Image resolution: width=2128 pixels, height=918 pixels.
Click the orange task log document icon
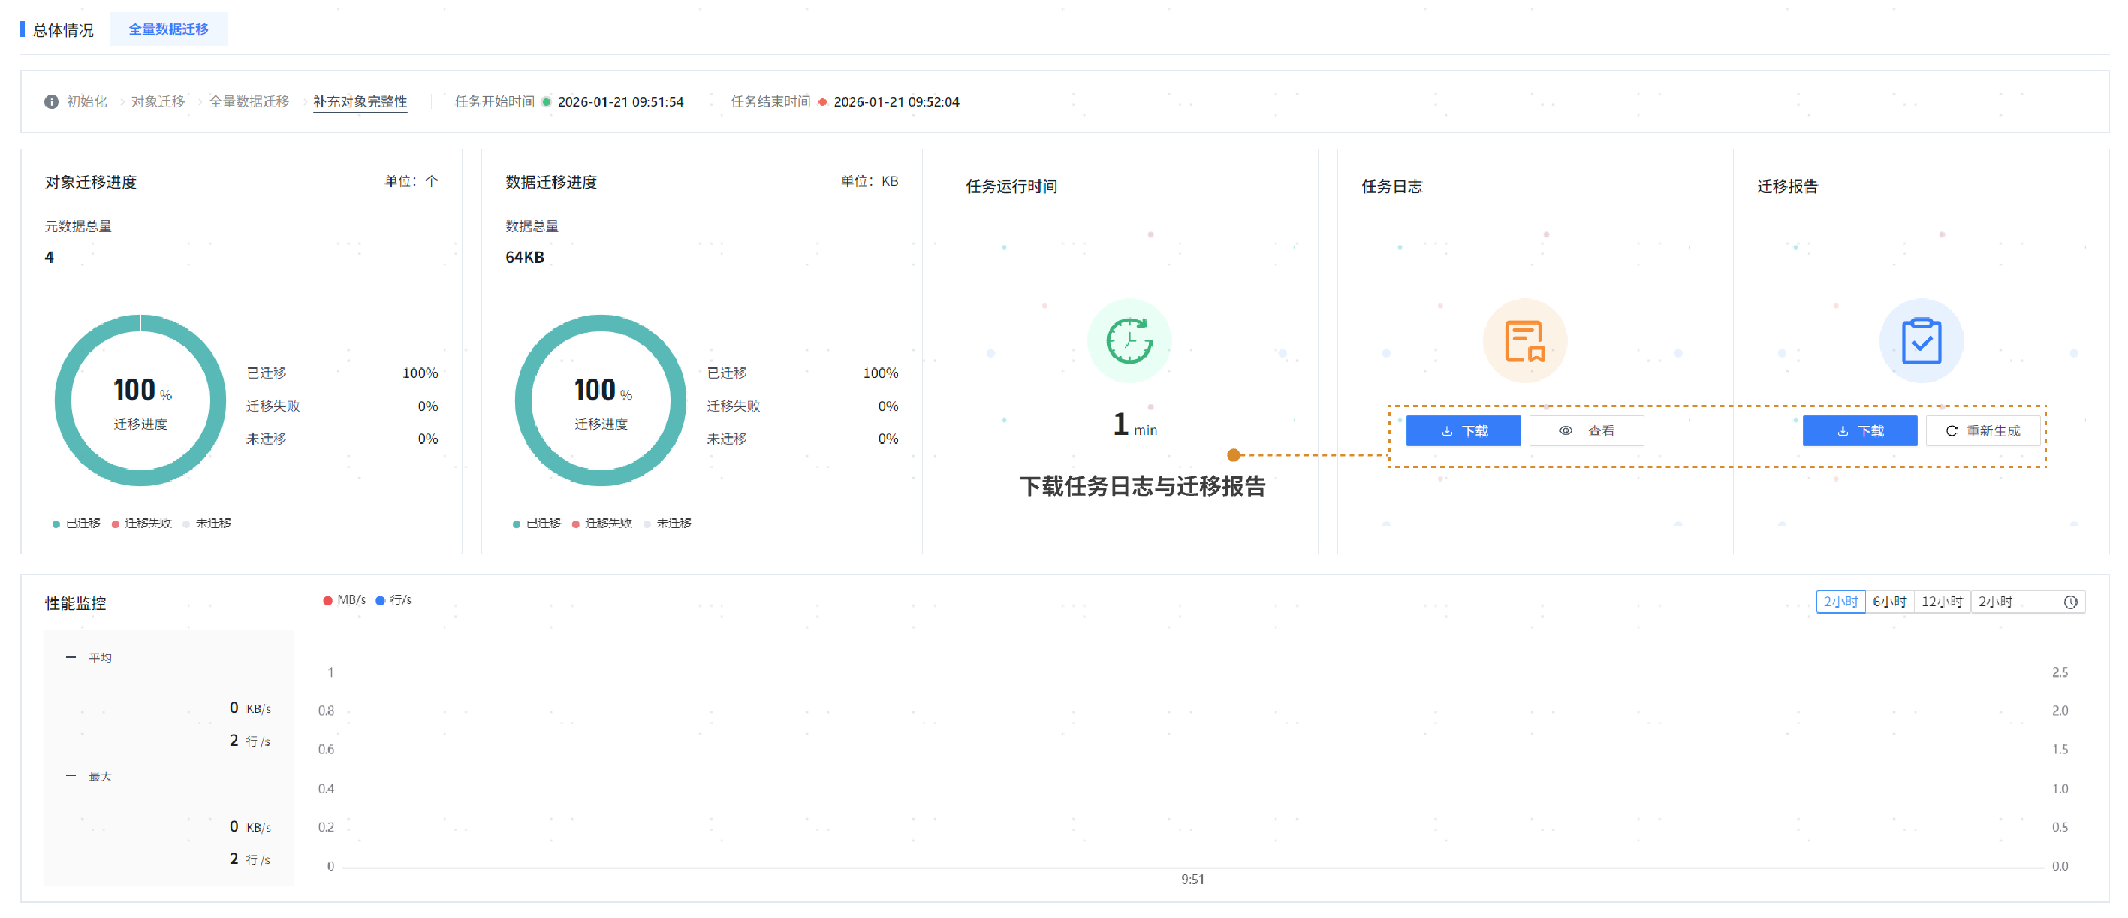[1524, 340]
